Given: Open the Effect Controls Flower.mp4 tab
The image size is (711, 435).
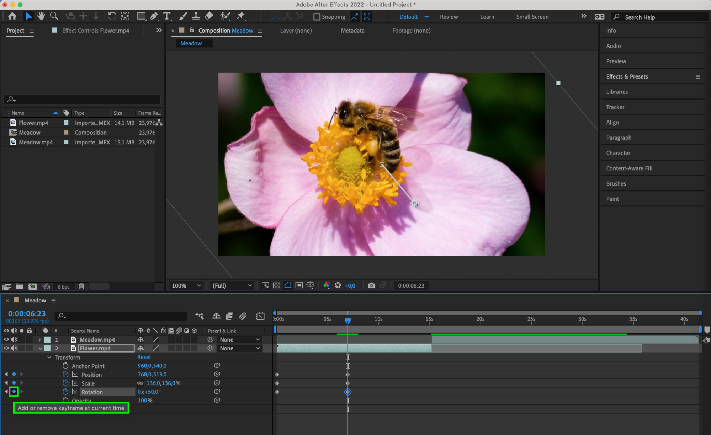Looking at the screenshot, I should [x=95, y=31].
